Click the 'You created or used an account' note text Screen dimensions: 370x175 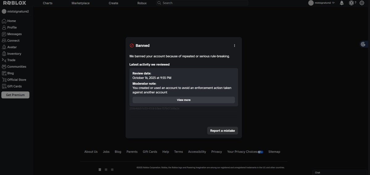(182, 90)
